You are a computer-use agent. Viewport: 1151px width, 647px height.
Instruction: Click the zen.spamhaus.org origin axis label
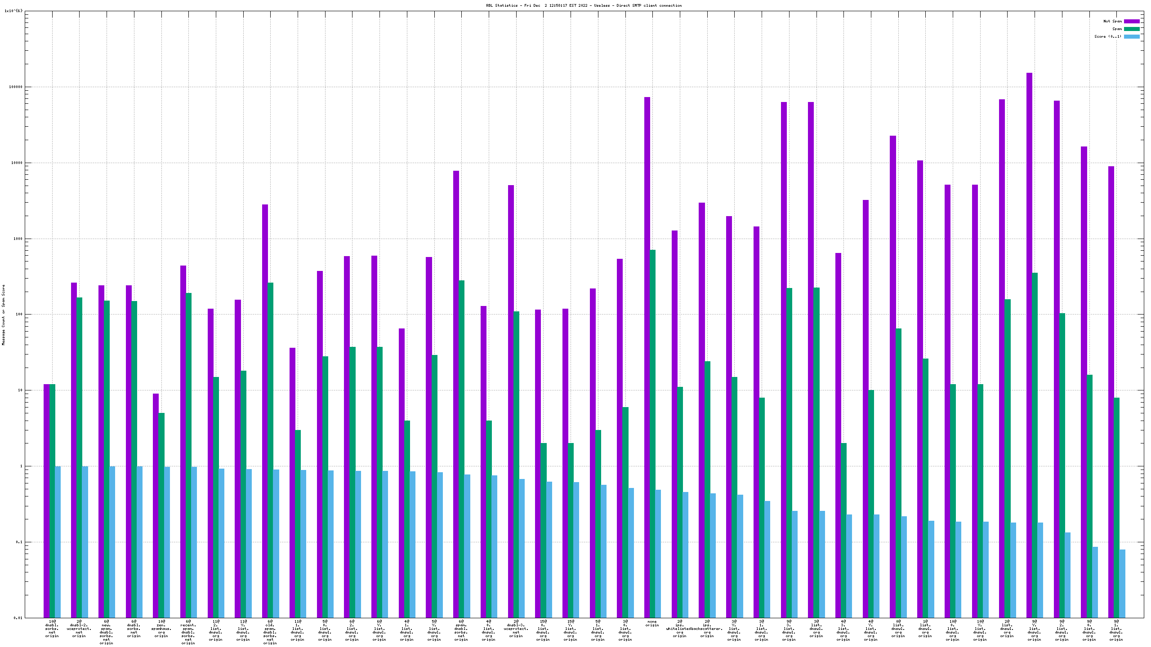(161, 629)
